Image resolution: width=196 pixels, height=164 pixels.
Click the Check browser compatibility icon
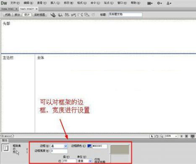point(80,15)
